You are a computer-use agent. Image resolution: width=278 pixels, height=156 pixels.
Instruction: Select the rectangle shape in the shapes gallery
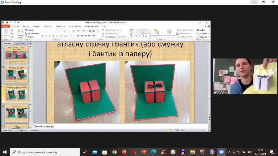[140, 30]
